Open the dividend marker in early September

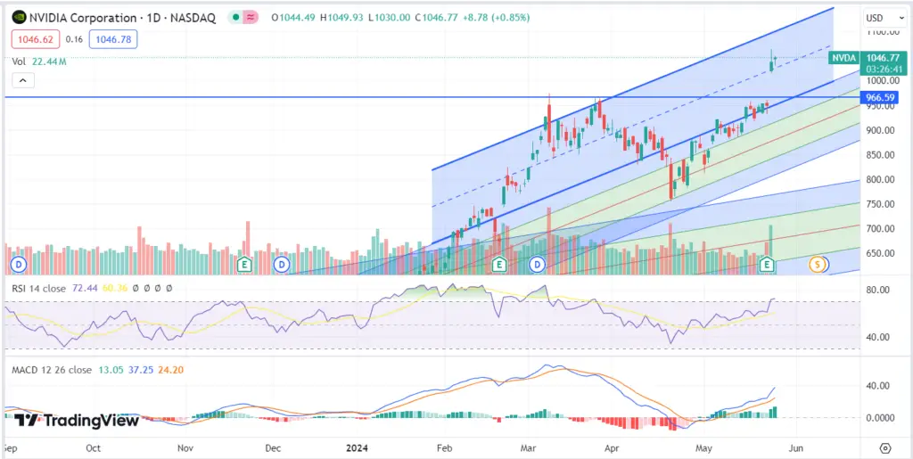click(x=20, y=265)
